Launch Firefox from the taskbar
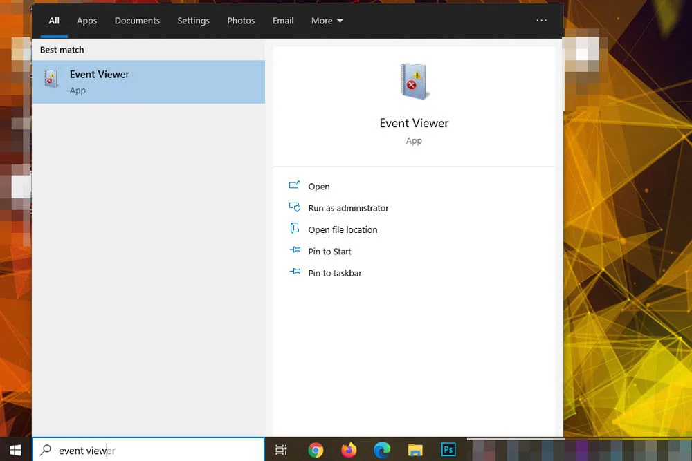The height and width of the screenshot is (461, 692). 349,450
